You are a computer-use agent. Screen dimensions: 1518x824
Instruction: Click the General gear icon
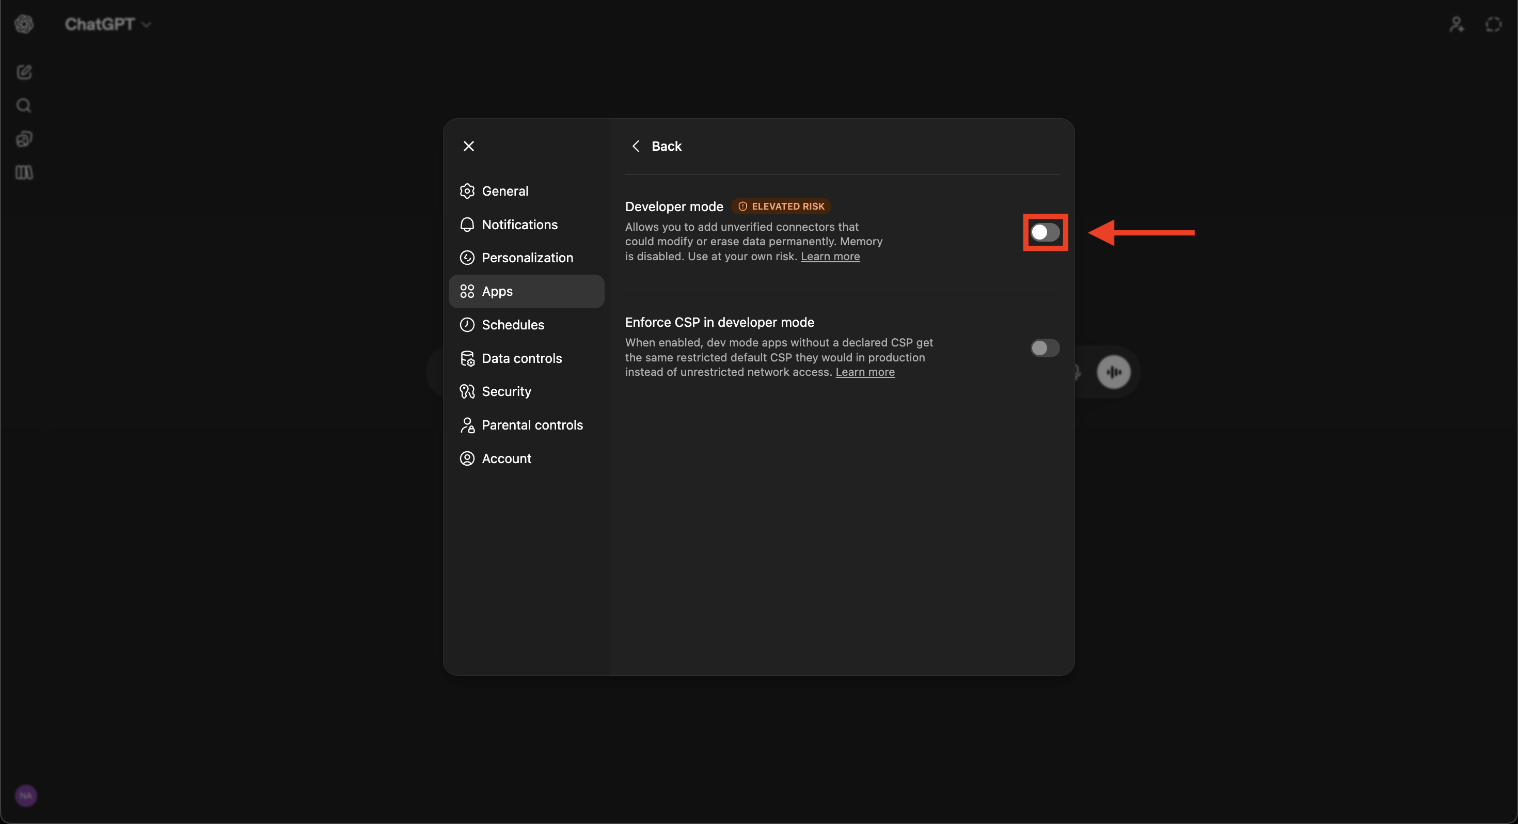click(467, 191)
